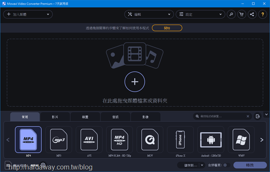Select the MP4 video format preset
270x172 pixels.
click(28, 139)
